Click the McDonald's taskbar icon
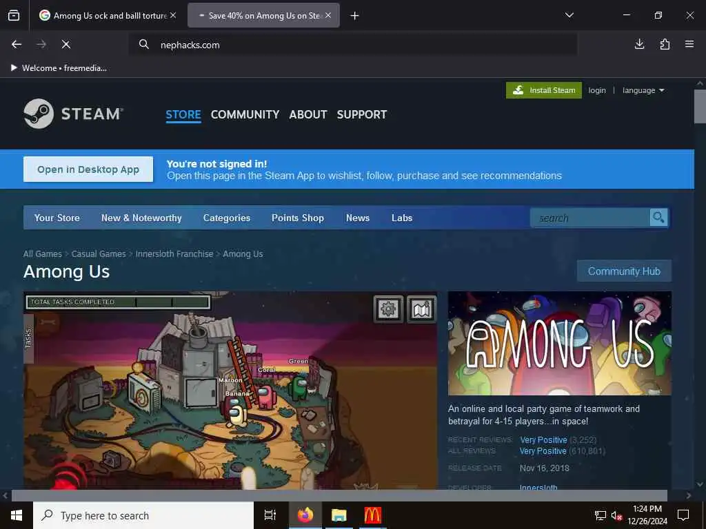706x529 pixels. pyautogui.click(x=373, y=515)
